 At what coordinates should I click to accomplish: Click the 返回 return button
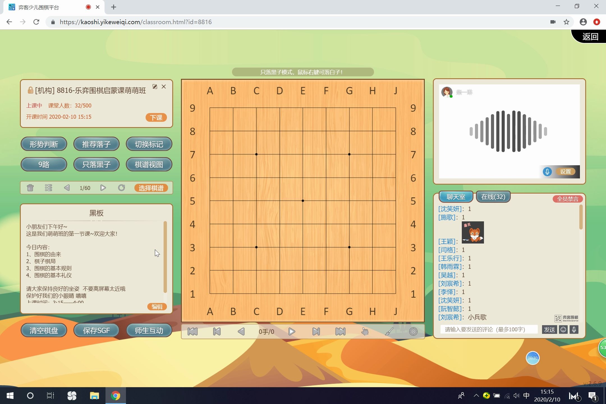coord(590,36)
